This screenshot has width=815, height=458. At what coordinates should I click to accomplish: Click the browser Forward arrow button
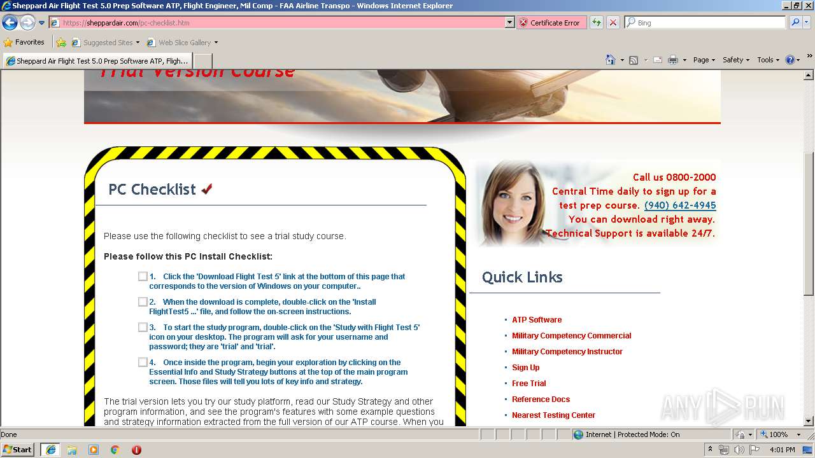[x=27, y=23]
